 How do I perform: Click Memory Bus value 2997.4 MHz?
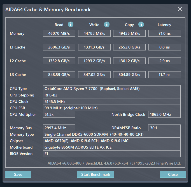59,128
